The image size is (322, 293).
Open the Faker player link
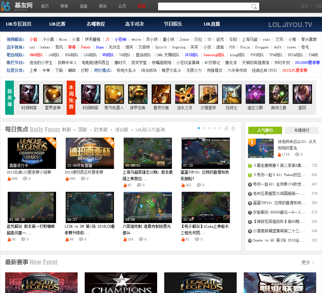tap(86, 47)
